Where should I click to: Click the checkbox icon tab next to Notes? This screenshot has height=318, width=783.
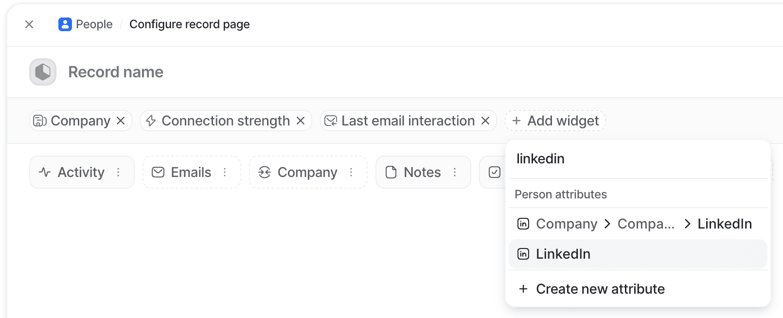494,172
